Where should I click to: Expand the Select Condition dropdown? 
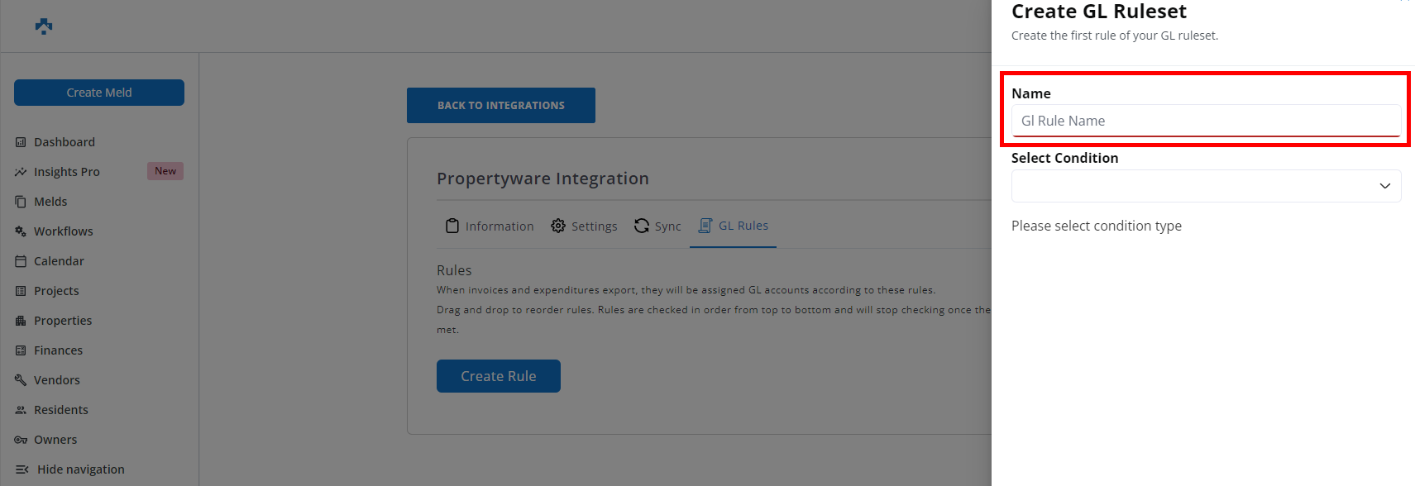click(1206, 186)
